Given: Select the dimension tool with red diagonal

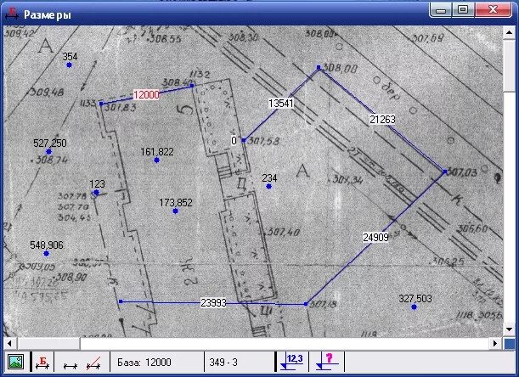Looking at the screenshot, I should [93, 363].
